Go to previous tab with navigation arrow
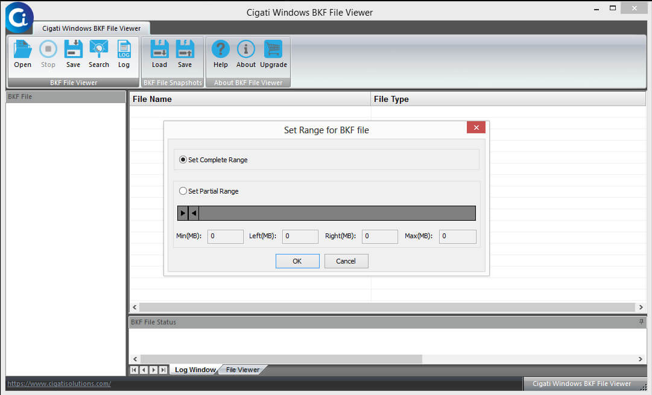Image resolution: width=652 pixels, height=395 pixels. (144, 370)
